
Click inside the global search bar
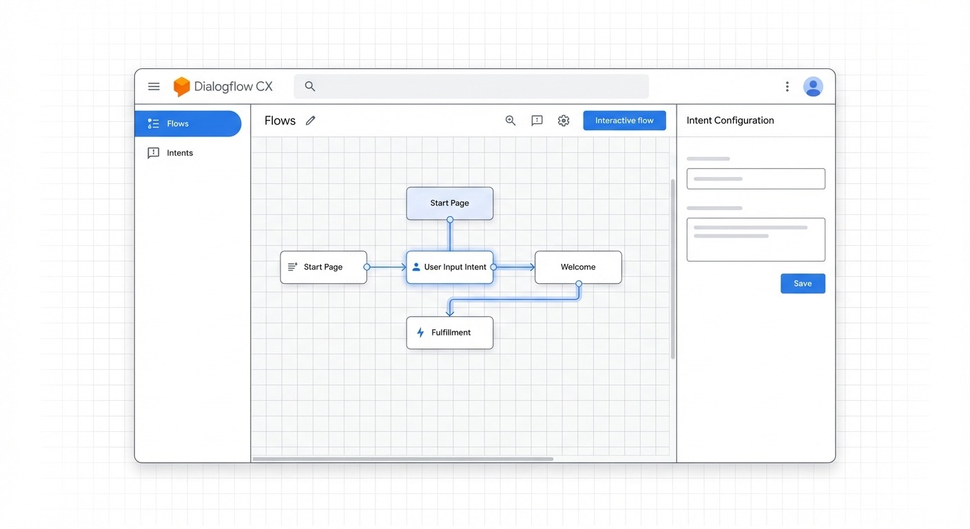click(x=471, y=86)
